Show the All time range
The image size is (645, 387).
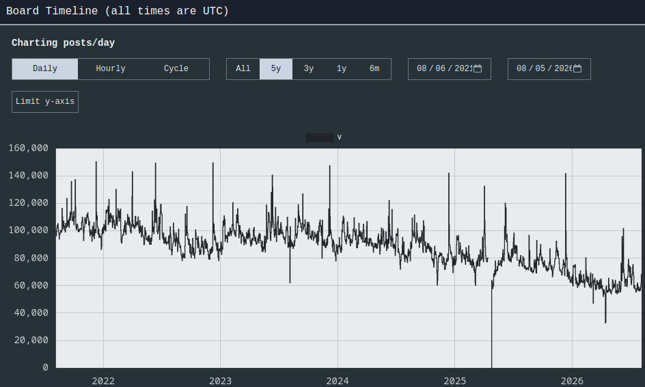click(243, 69)
